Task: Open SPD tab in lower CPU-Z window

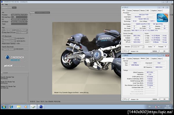Action: pyautogui.click(x=148, y=59)
